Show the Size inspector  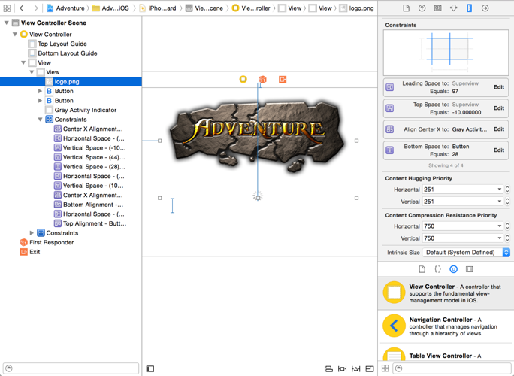pyautogui.click(x=469, y=8)
